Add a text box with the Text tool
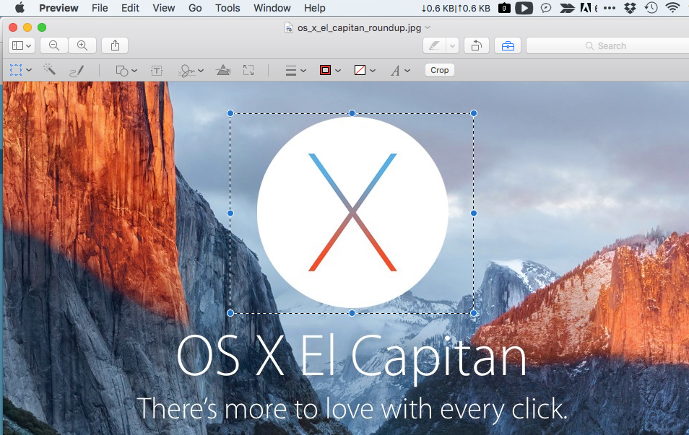689x435 pixels. tap(157, 70)
